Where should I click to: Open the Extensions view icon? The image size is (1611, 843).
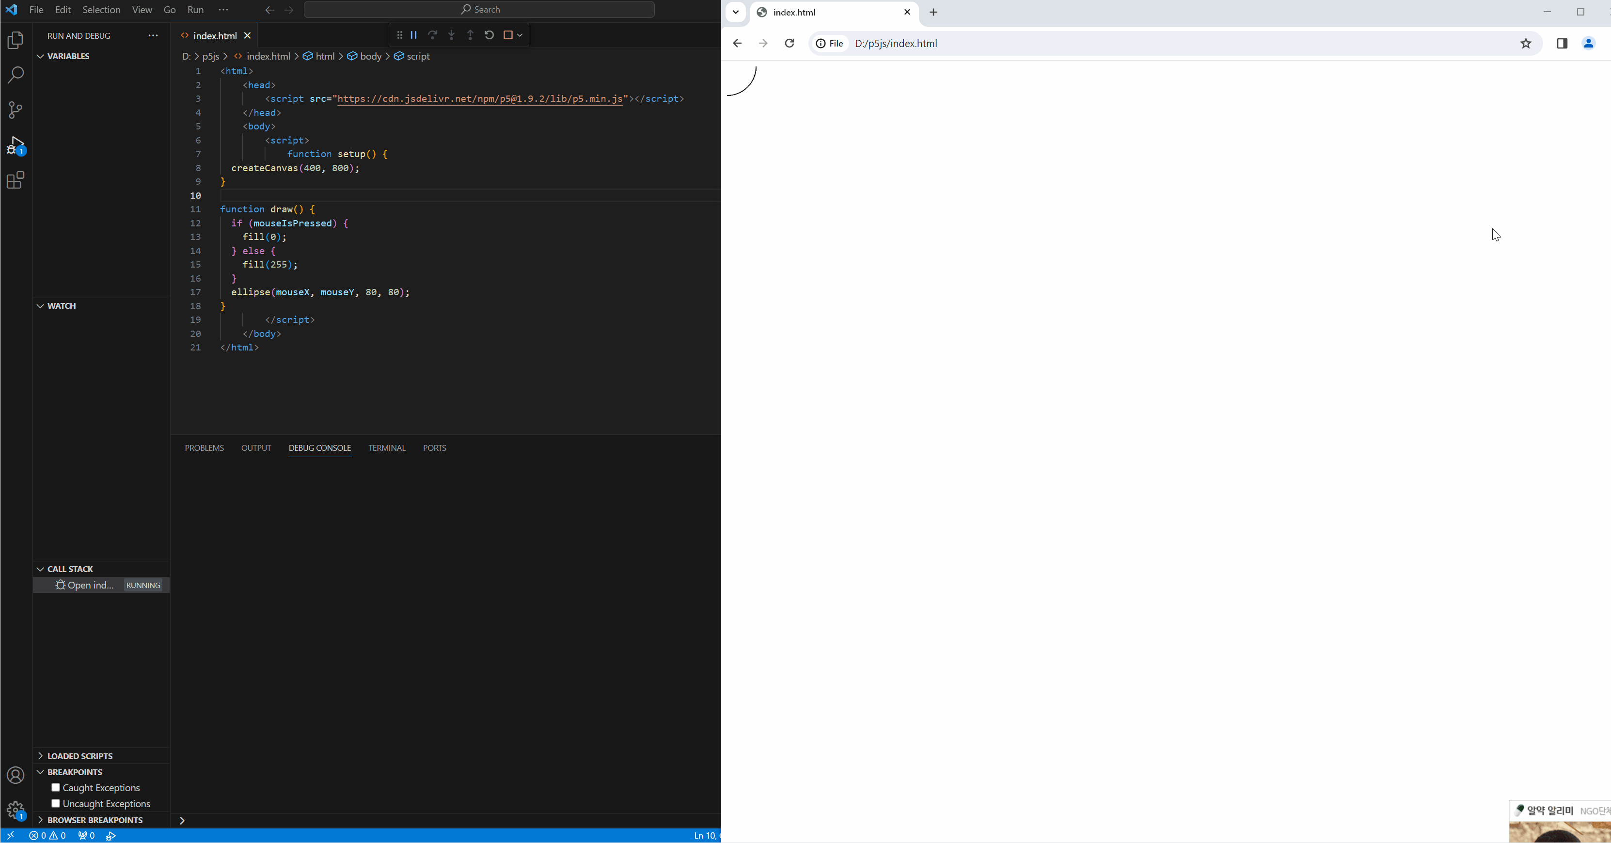(x=15, y=181)
